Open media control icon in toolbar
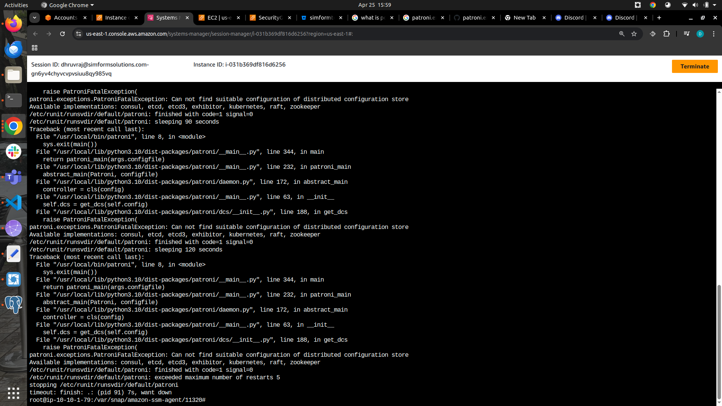Viewport: 722px width, 406px height. [686, 34]
